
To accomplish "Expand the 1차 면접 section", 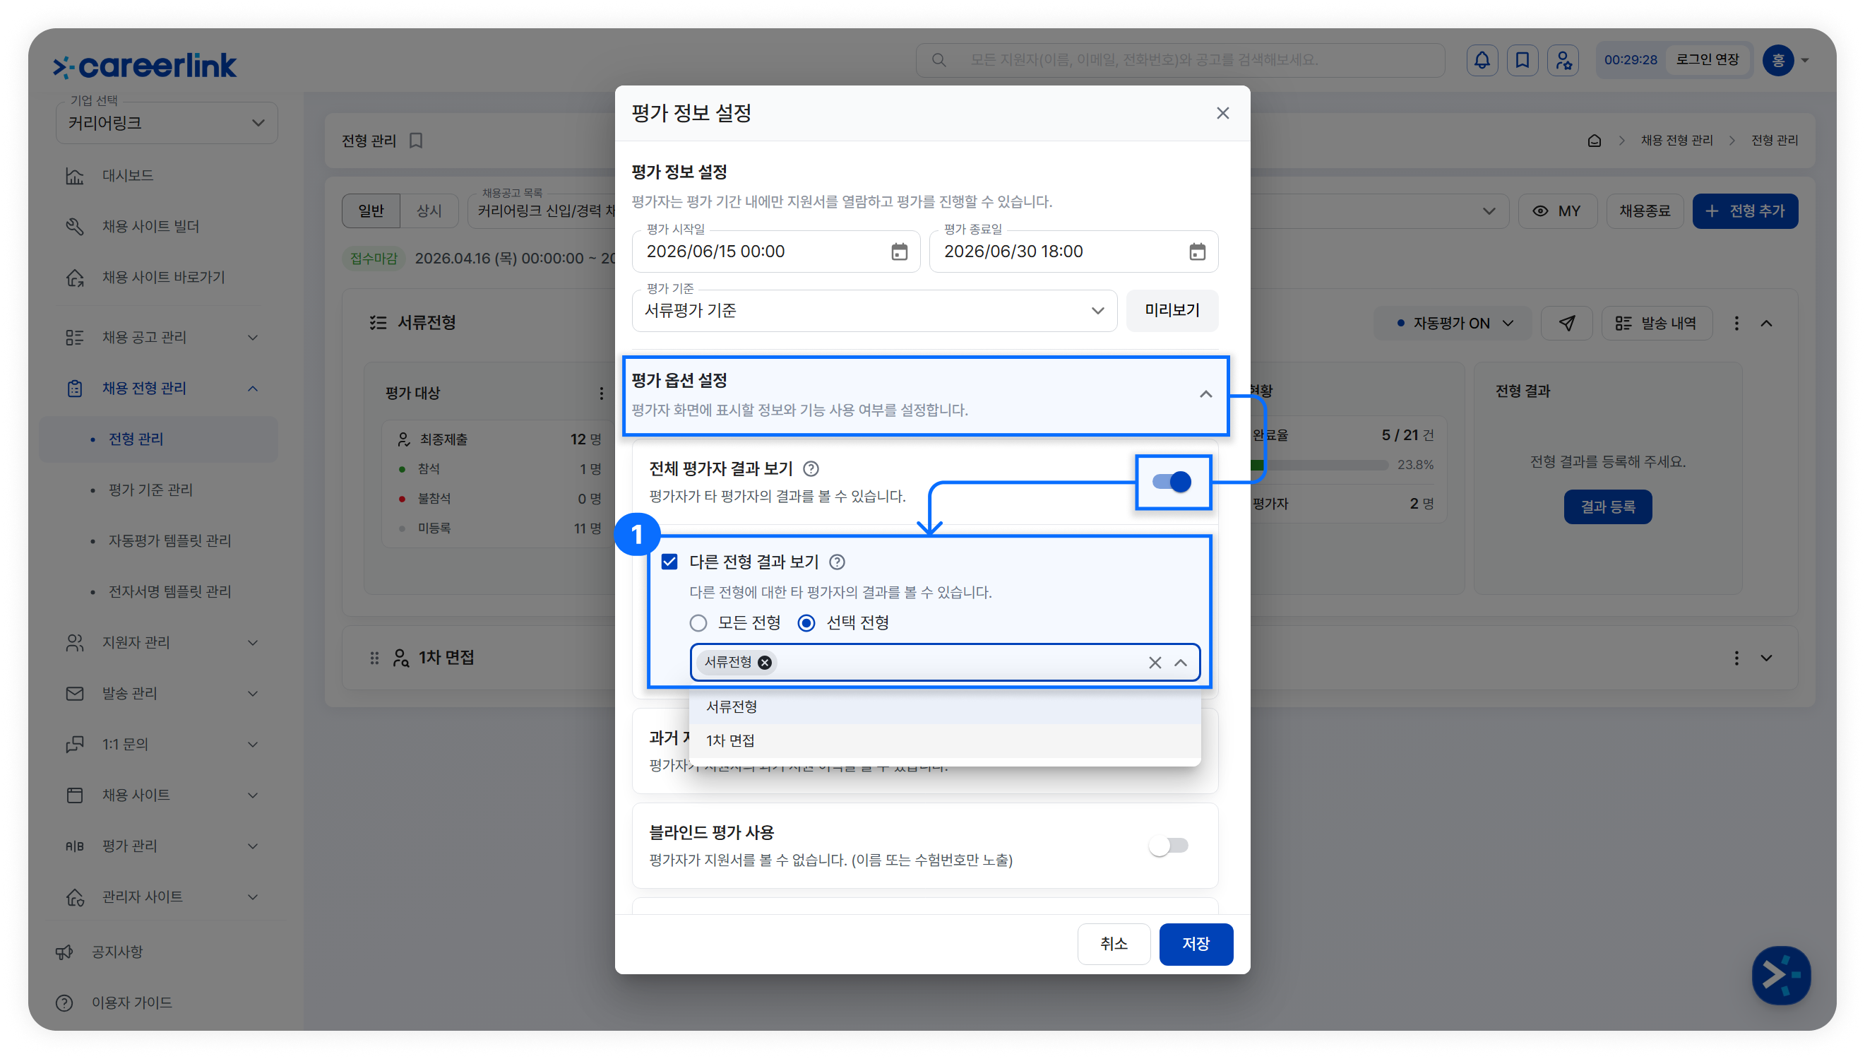I will point(1765,658).
